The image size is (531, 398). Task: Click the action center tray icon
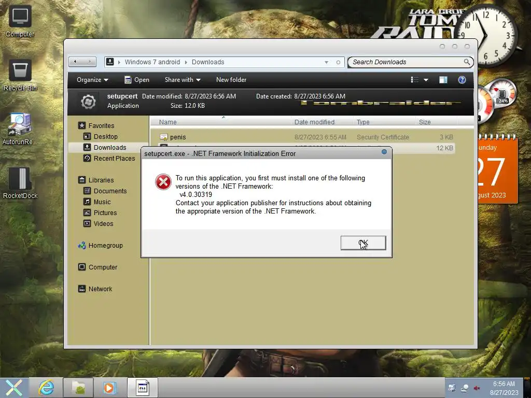[452, 388]
